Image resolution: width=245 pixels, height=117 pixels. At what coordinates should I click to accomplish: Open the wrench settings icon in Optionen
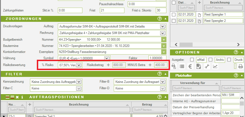pyautogui.click(x=207, y=66)
